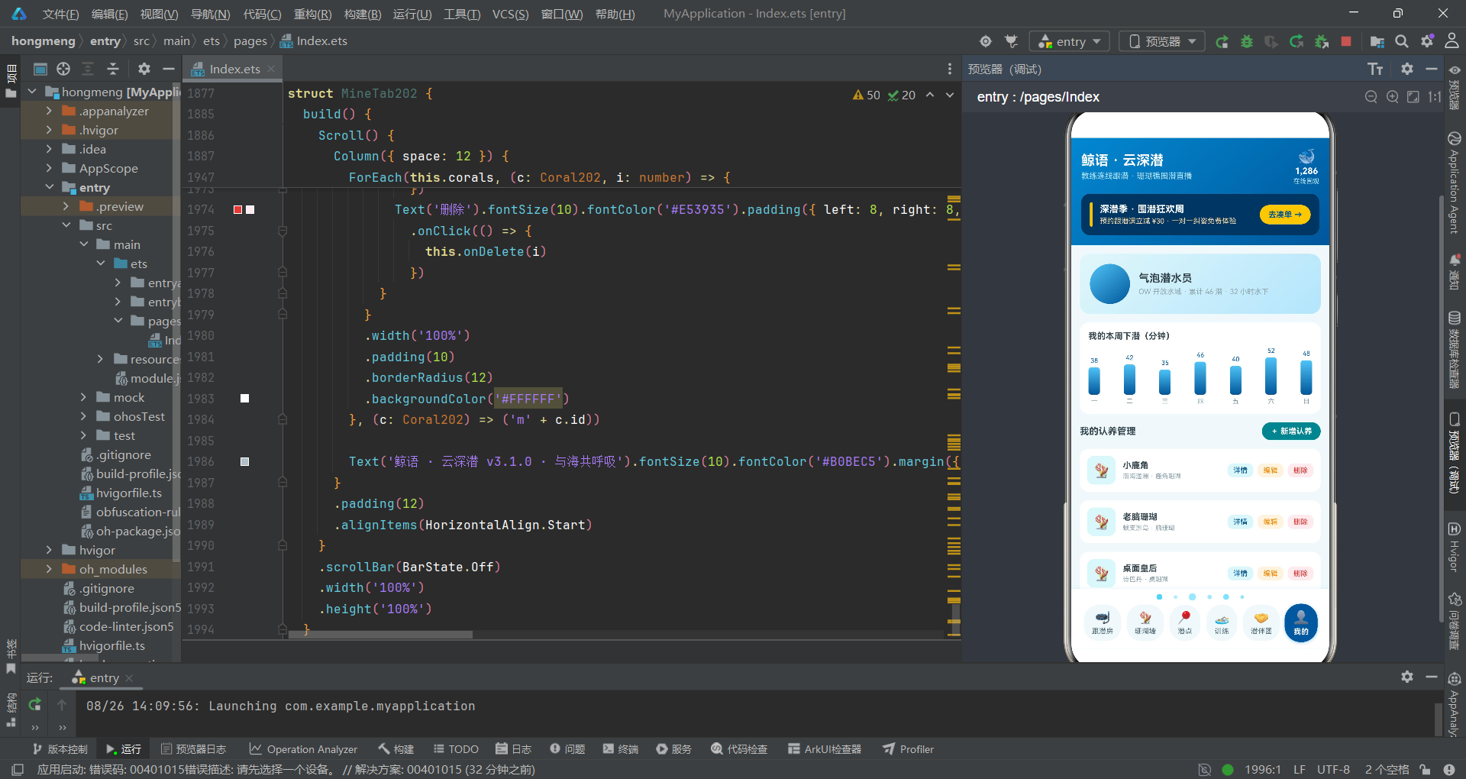Rerun entry in the run panel
Screen dimensions: 1466x779
[x=34, y=705]
